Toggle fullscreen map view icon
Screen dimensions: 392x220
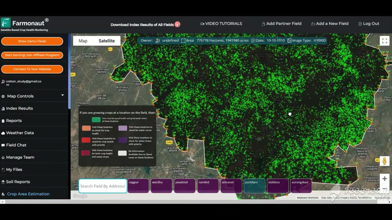coord(384,41)
